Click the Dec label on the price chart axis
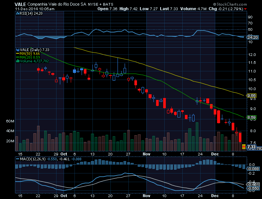 tap(215, 154)
